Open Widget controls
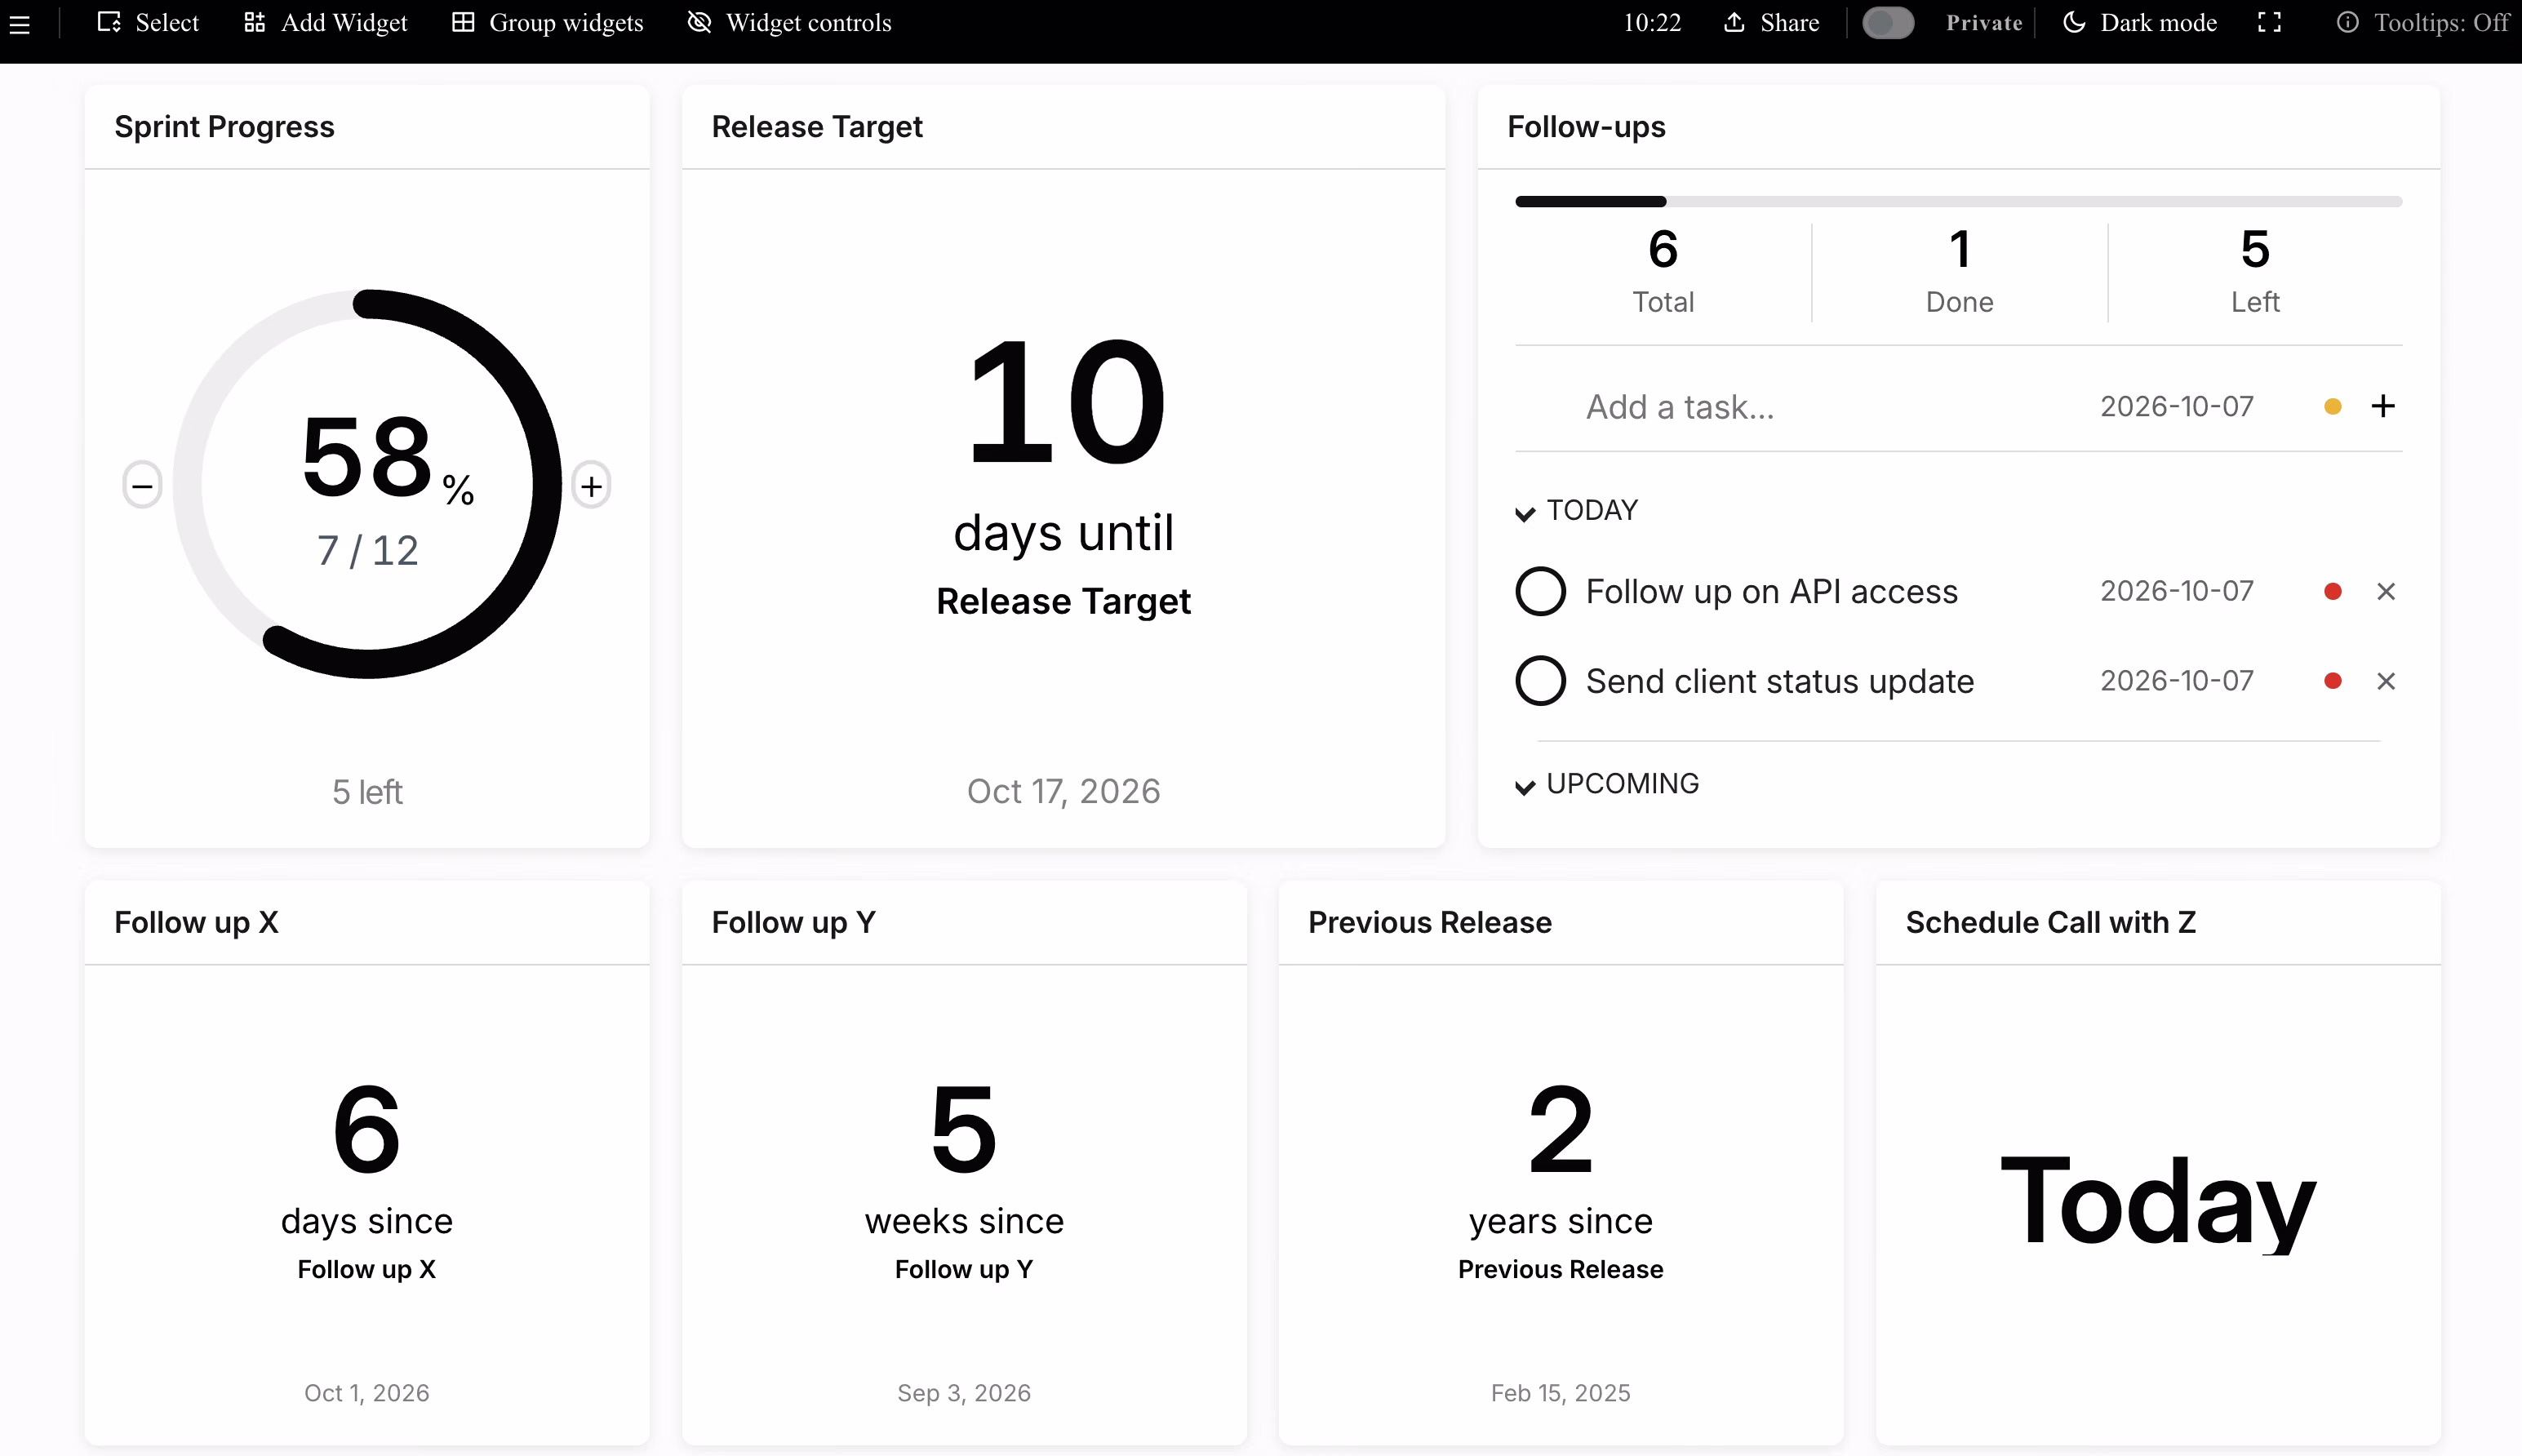 [x=789, y=22]
